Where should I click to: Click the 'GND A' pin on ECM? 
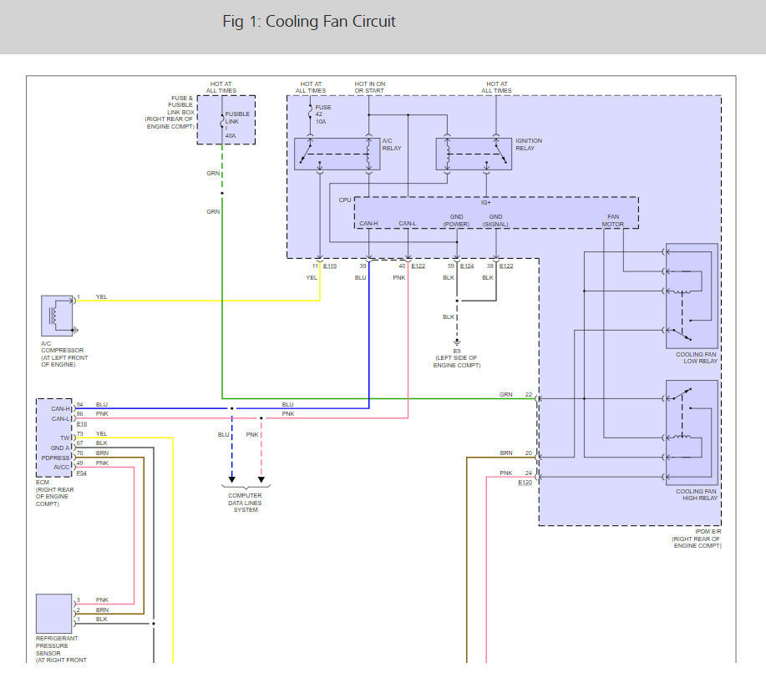(60, 448)
